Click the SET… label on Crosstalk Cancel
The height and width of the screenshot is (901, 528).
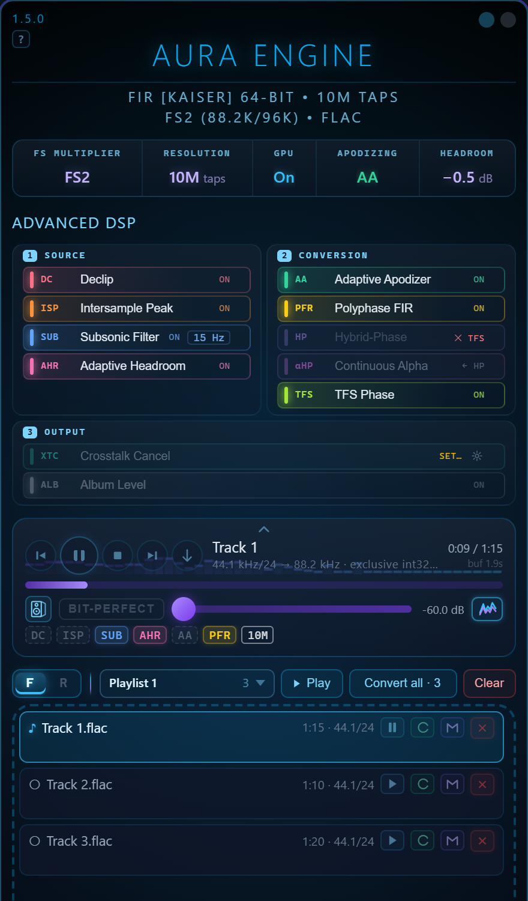click(451, 456)
